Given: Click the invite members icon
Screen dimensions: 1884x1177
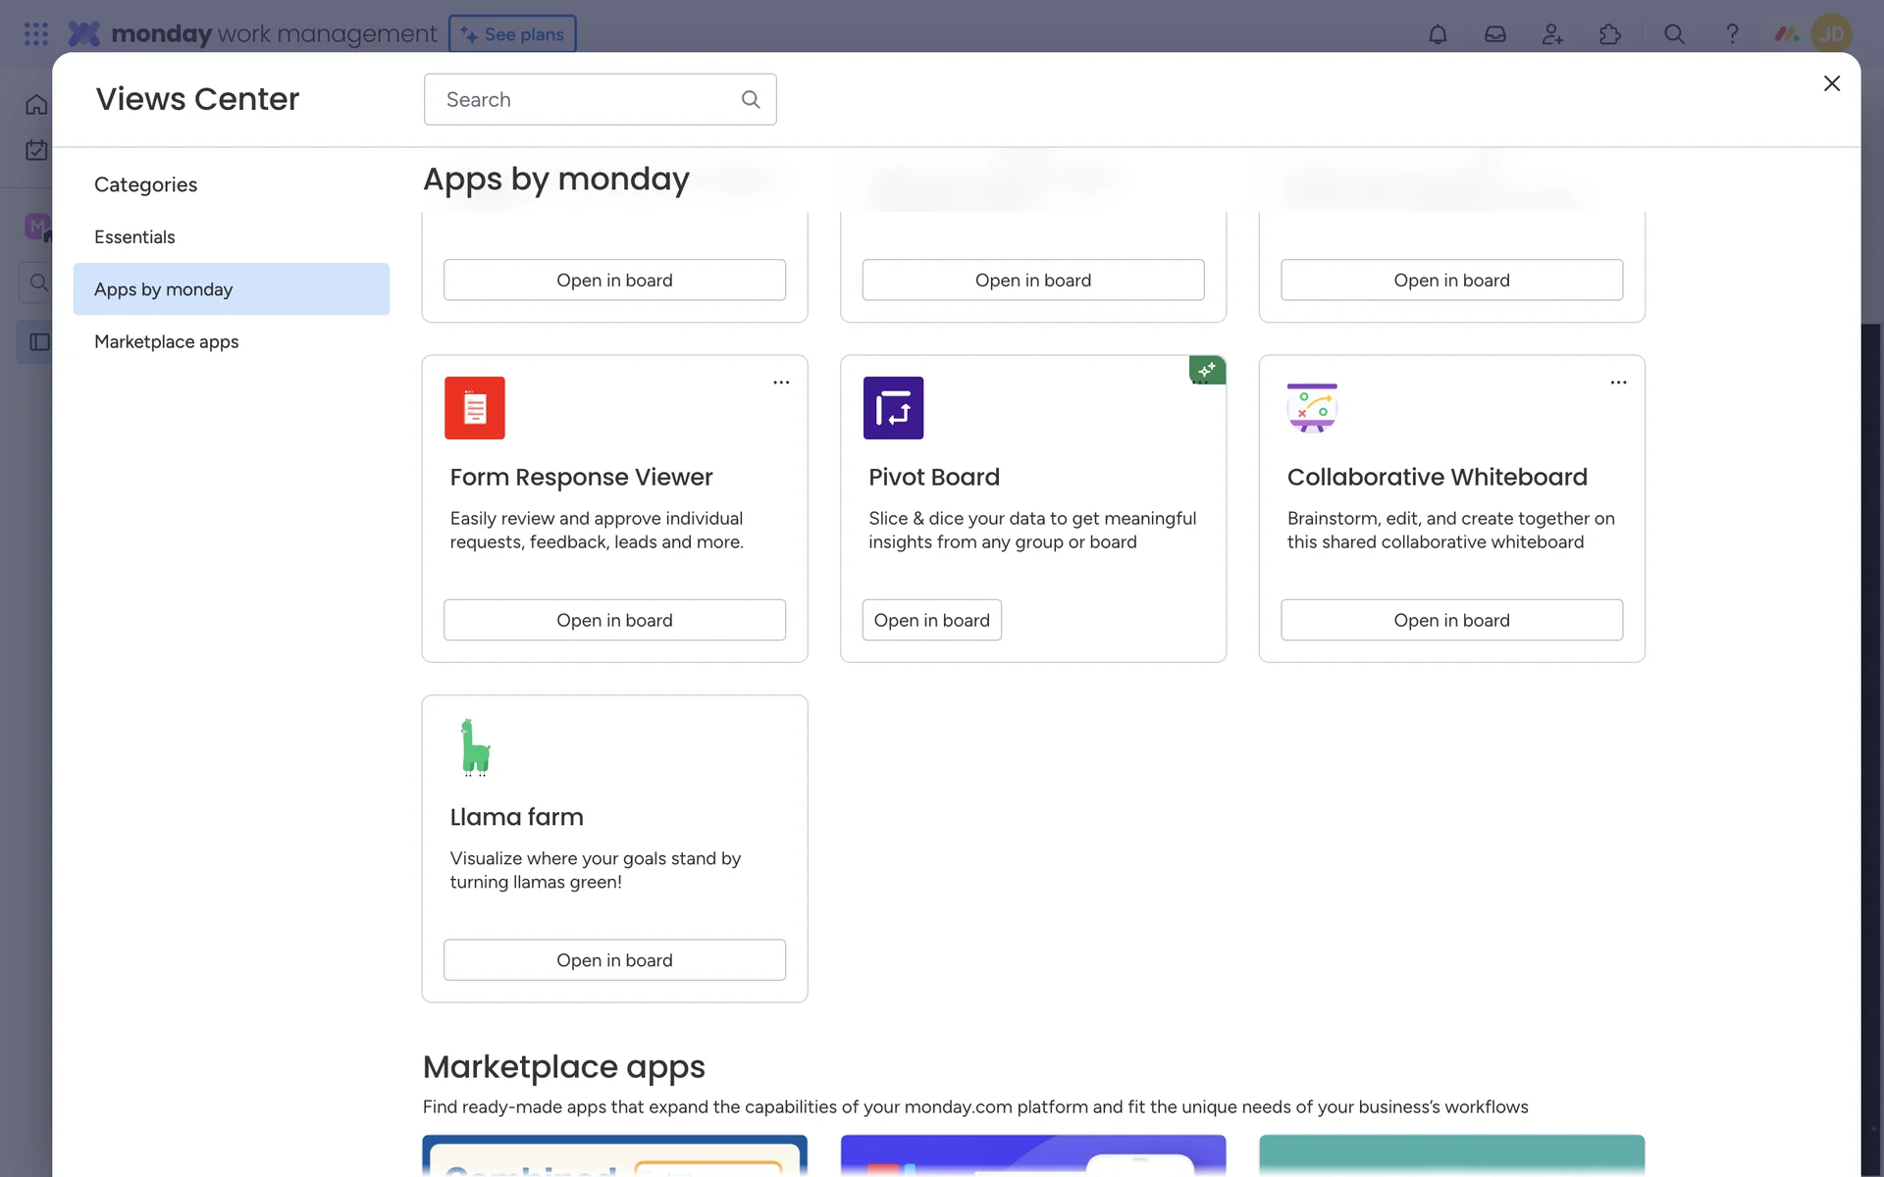Looking at the screenshot, I should [1552, 34].
